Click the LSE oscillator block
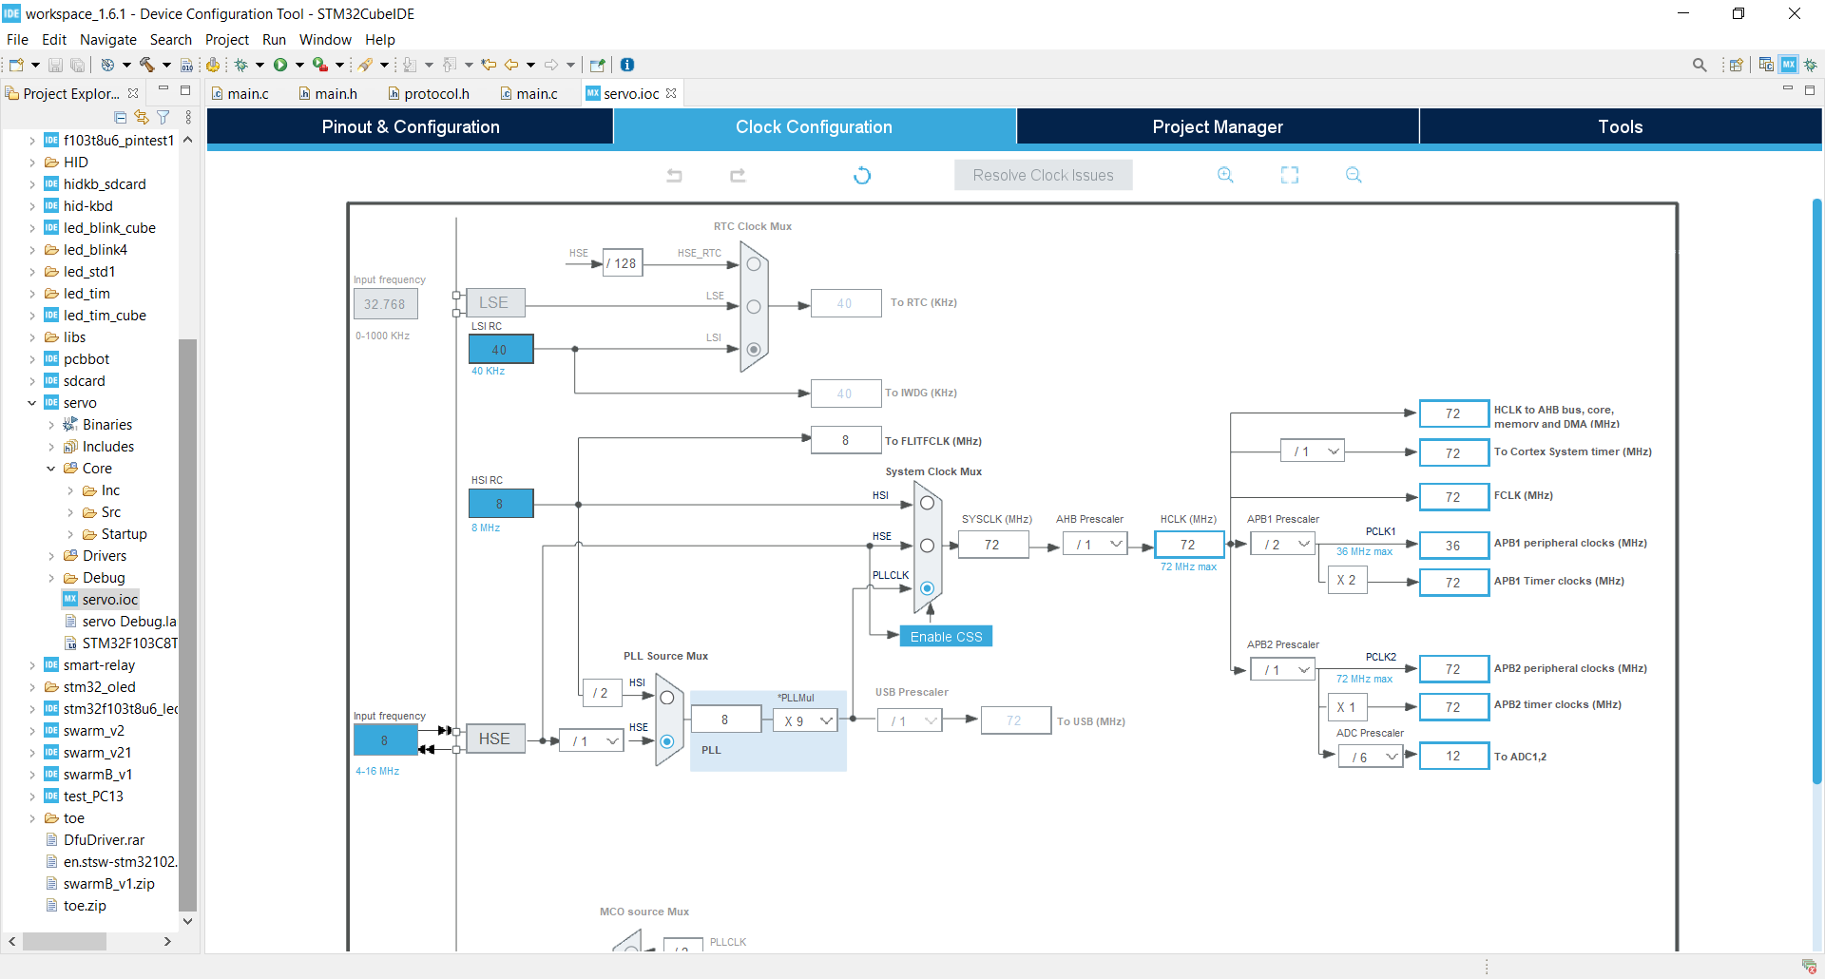1825x979 pixels. click(x=495, y=302)
